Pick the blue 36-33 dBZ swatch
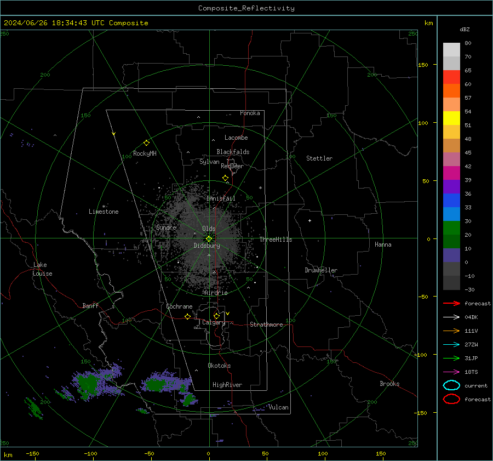 (x=451, y=201)
